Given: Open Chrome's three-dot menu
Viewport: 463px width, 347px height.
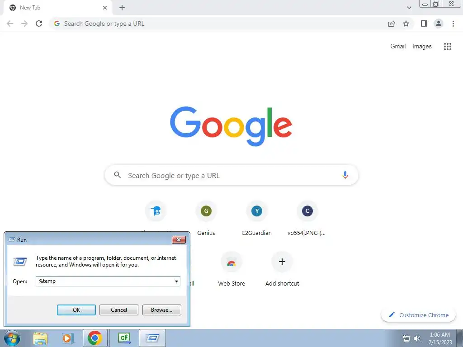Looking at the screenshot, I should [453, 23].
